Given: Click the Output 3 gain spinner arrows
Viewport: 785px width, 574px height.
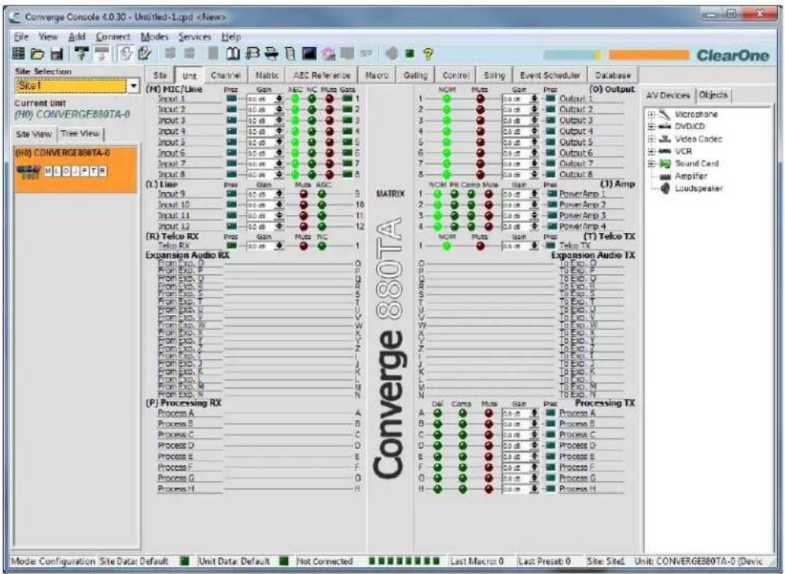Looking at the screenshot, I should pyautogui.click(x=534, y=120).
